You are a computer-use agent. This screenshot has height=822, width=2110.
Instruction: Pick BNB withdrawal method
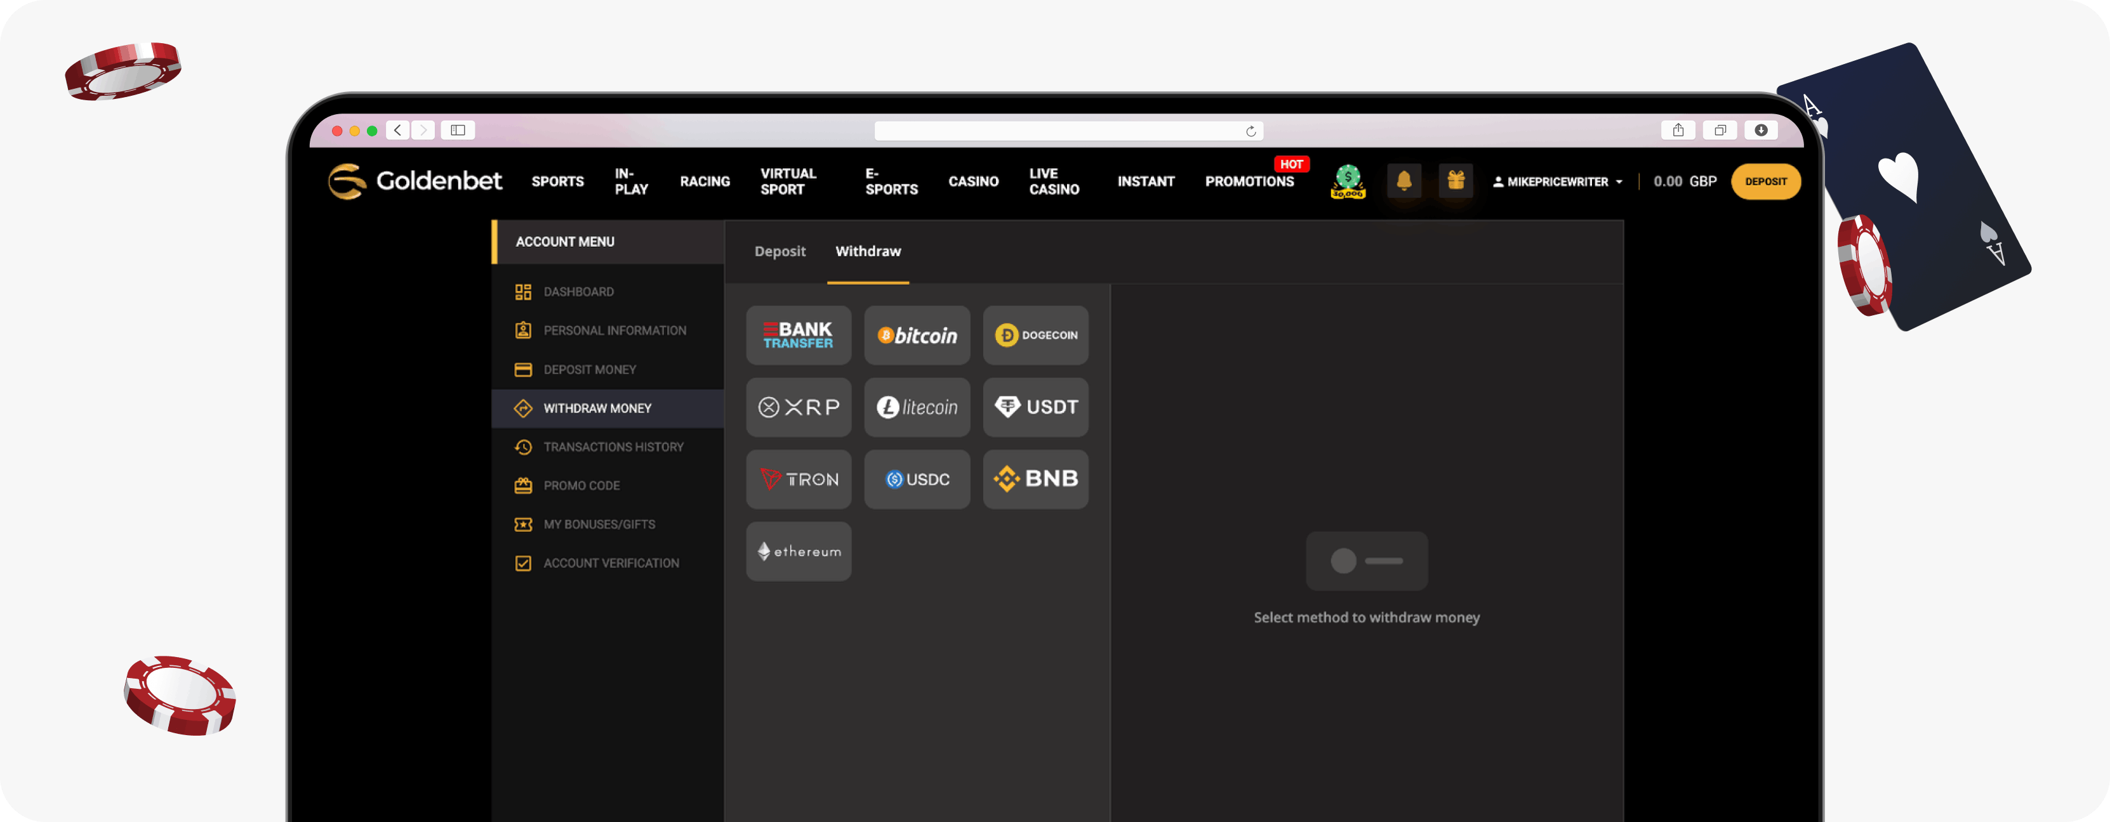click(x=1035, y=479)
